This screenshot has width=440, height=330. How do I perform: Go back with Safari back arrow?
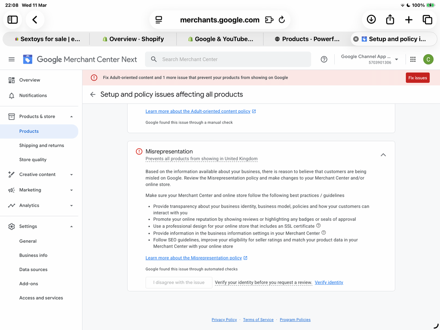coord(35,20)
